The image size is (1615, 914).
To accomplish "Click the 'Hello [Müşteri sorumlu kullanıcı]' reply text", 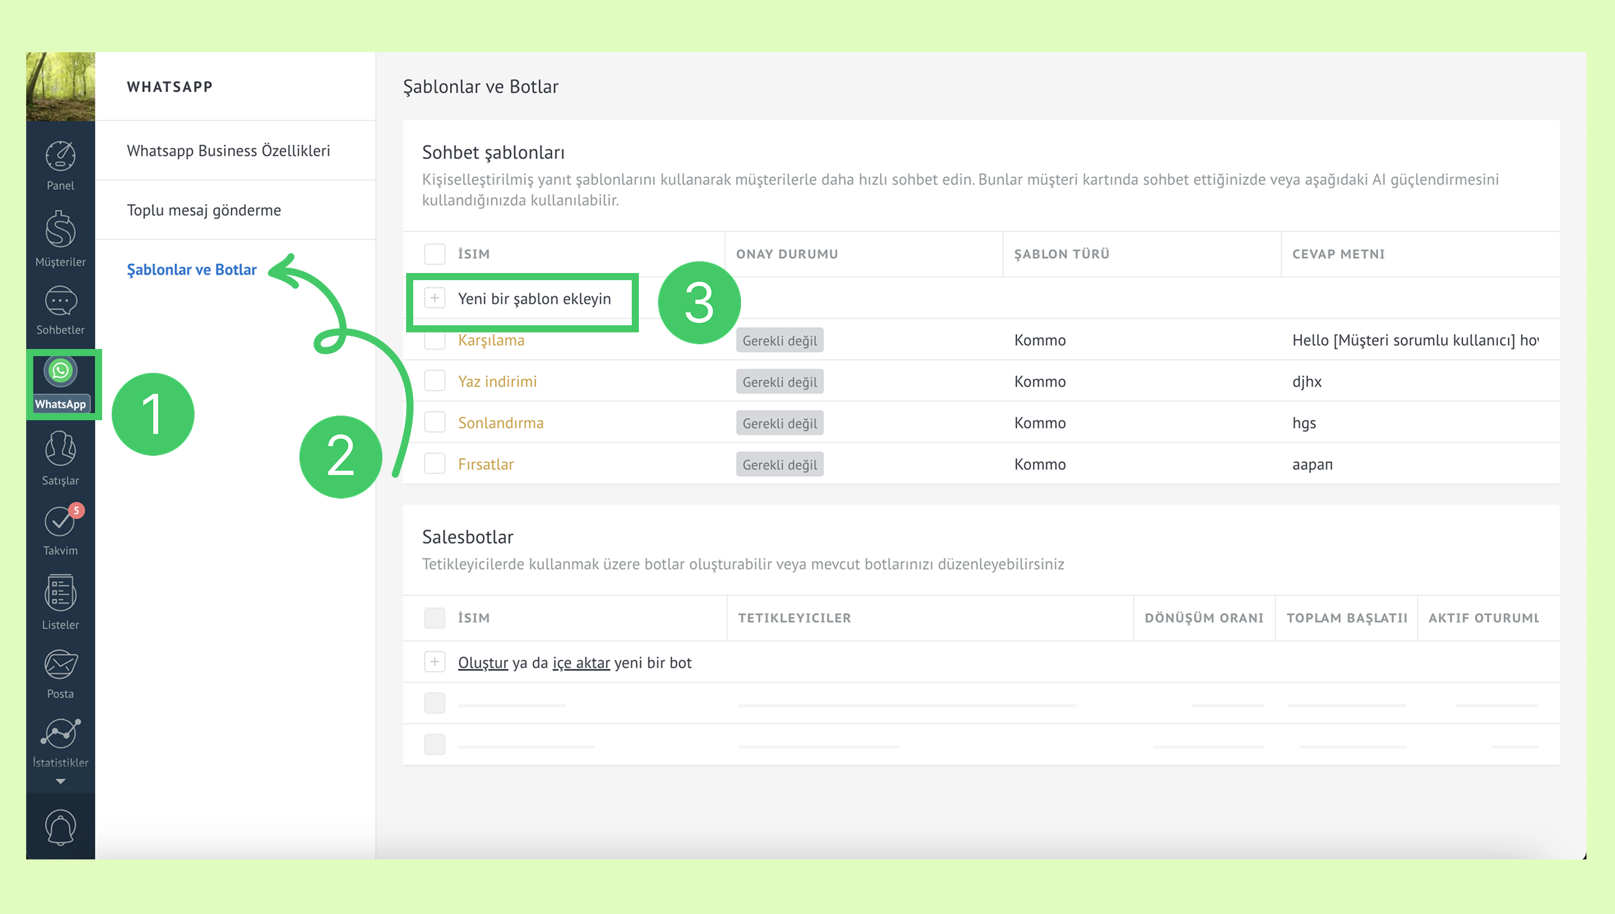I will 1415,340.
